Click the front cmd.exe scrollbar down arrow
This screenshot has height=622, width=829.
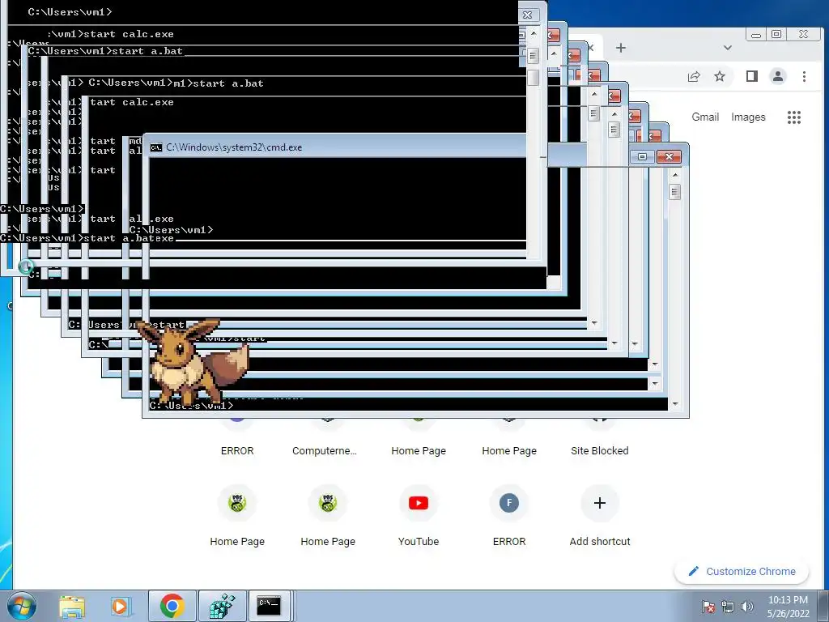coord(675,404)
